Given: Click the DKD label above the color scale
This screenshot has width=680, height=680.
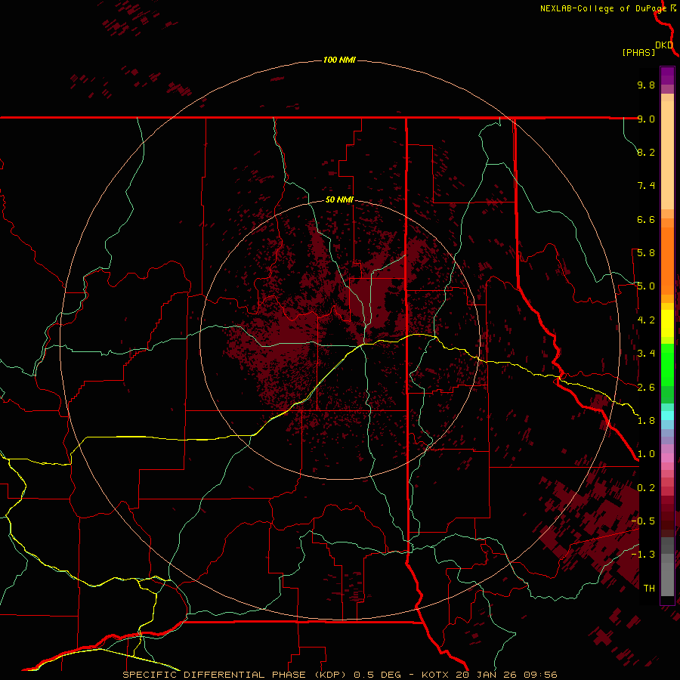Looking at the screenshot, I should (664, 45).
